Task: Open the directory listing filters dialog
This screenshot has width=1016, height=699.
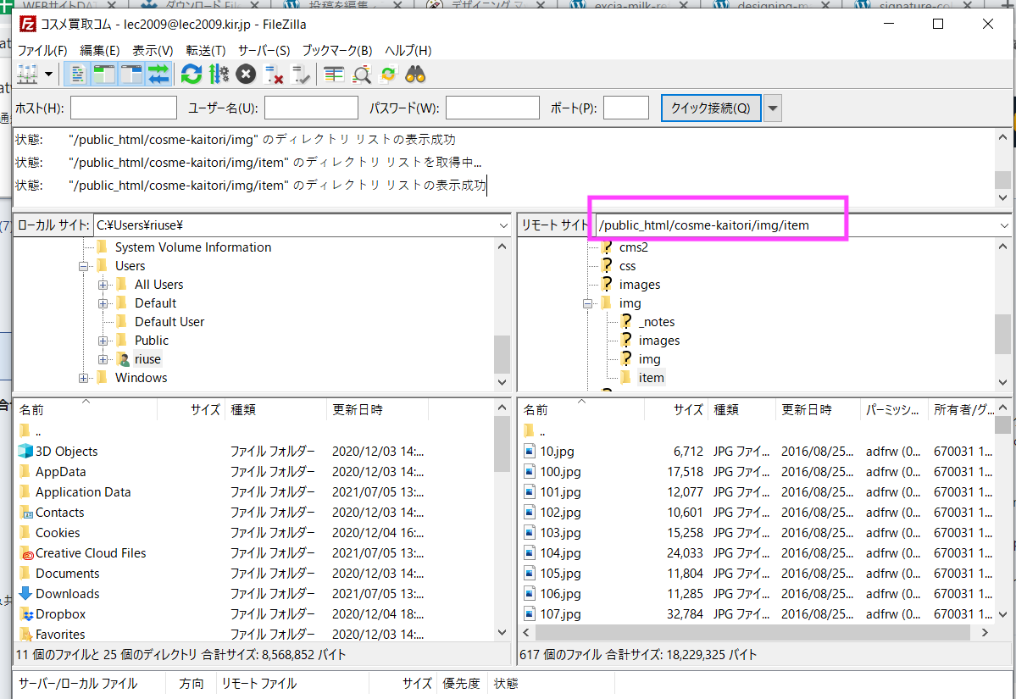Action: click(334, 75)
